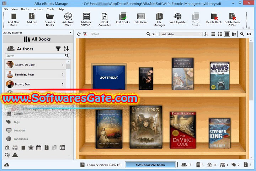Click the saved search list icon in sidebar
The width and height of the screenshot is (256, 171).
[7, 155]
